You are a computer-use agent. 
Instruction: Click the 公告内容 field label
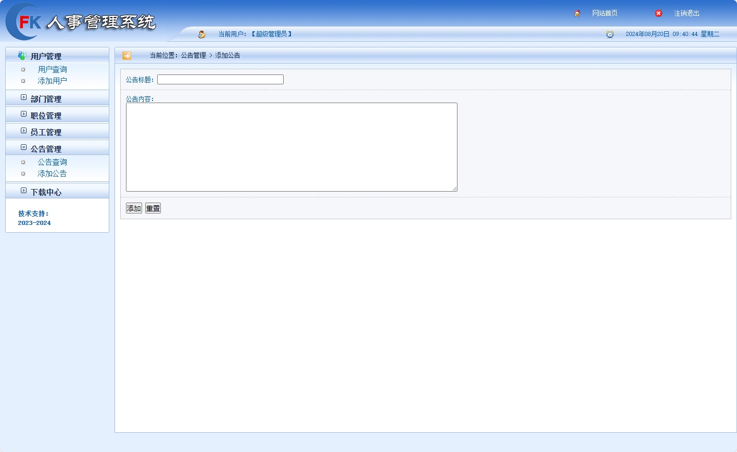[x=140, y=99]
